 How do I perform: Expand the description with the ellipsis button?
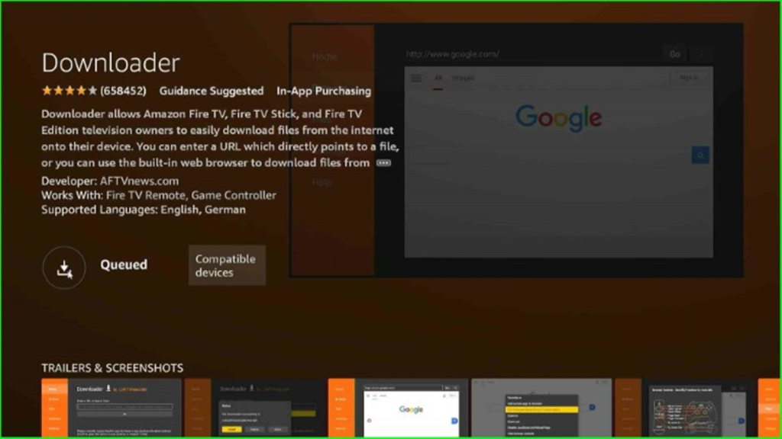tap(383, 163)
